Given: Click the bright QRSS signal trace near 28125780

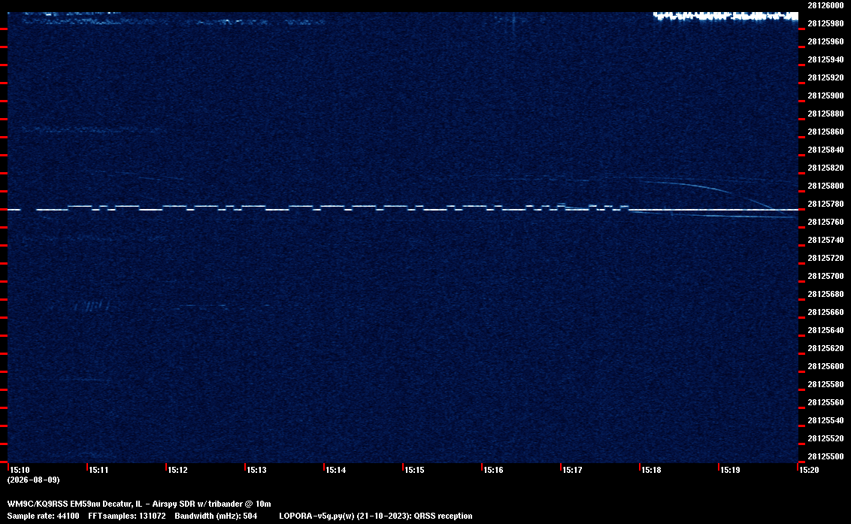Looking at the screenshot, I should point(403,208).
